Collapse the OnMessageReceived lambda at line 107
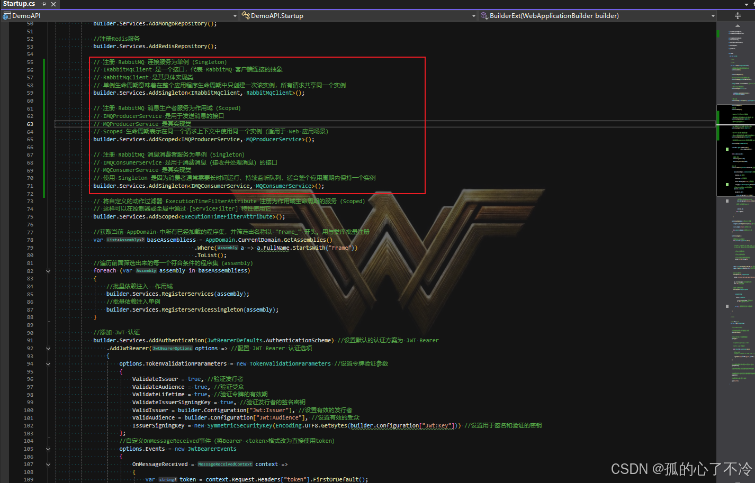The height and width of the screenshot is (483, 755). pyautogui.click(x=48, y=464)
